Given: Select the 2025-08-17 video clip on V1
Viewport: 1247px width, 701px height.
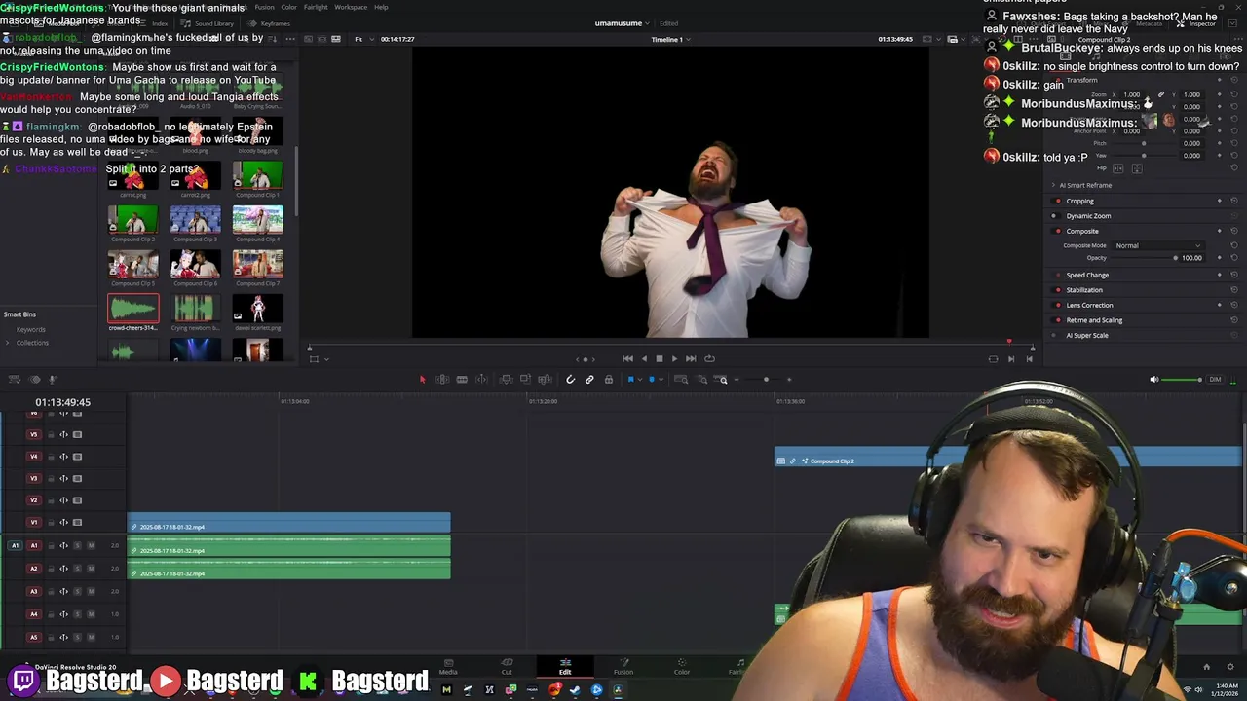Looking at the screenshot, I should pos(288,524).
